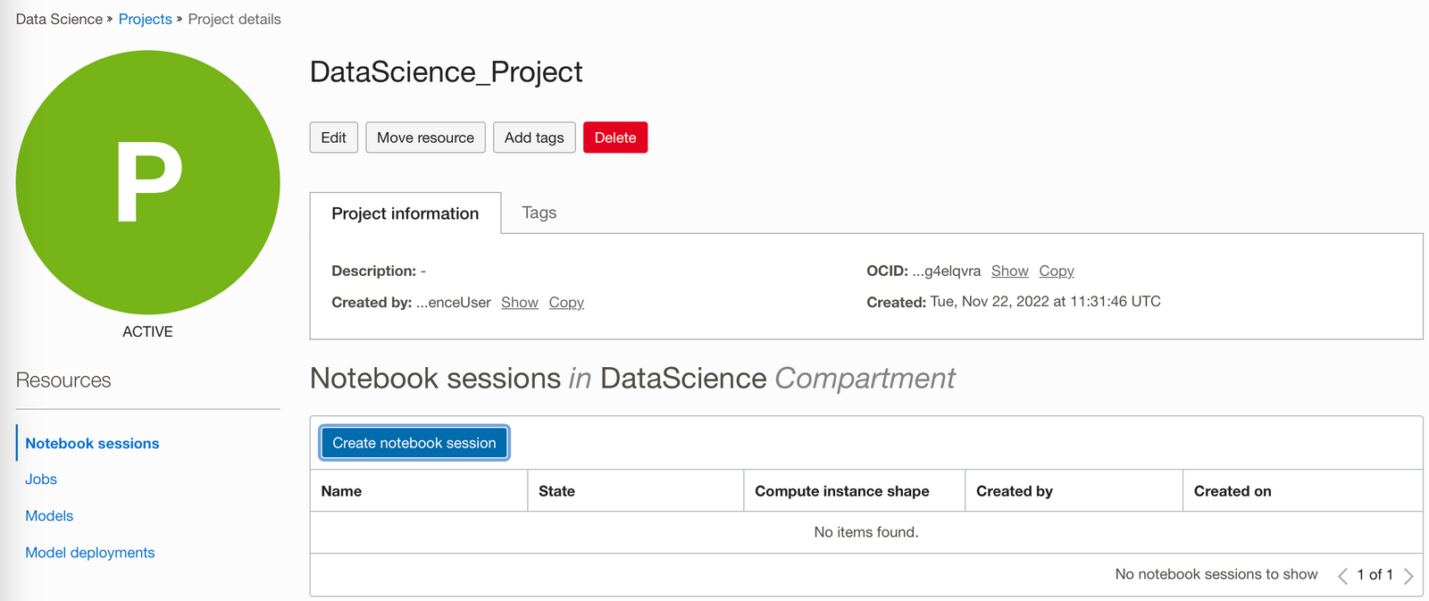Open Model deployments resource
Viewport: 1429px width, 601px height.
tap(89, 553)
